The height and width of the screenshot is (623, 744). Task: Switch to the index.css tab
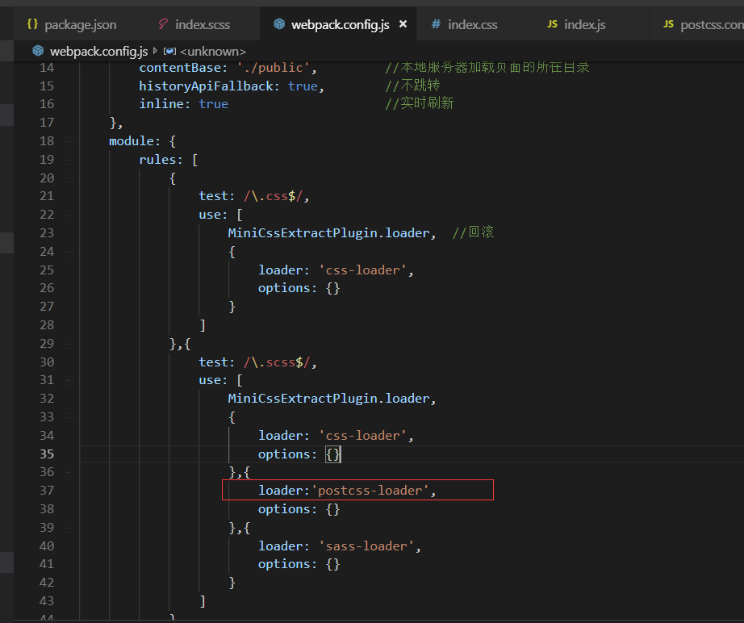pyautogui.click(x=470, y=23)
